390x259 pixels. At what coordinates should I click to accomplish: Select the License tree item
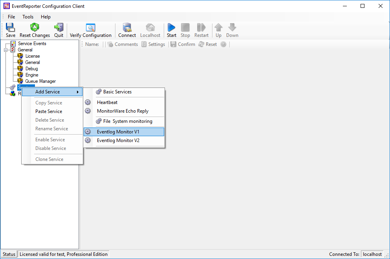coord(33,56)
